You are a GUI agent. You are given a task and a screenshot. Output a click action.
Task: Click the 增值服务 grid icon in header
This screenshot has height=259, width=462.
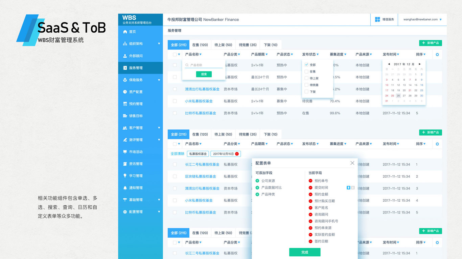coord(377,20)
